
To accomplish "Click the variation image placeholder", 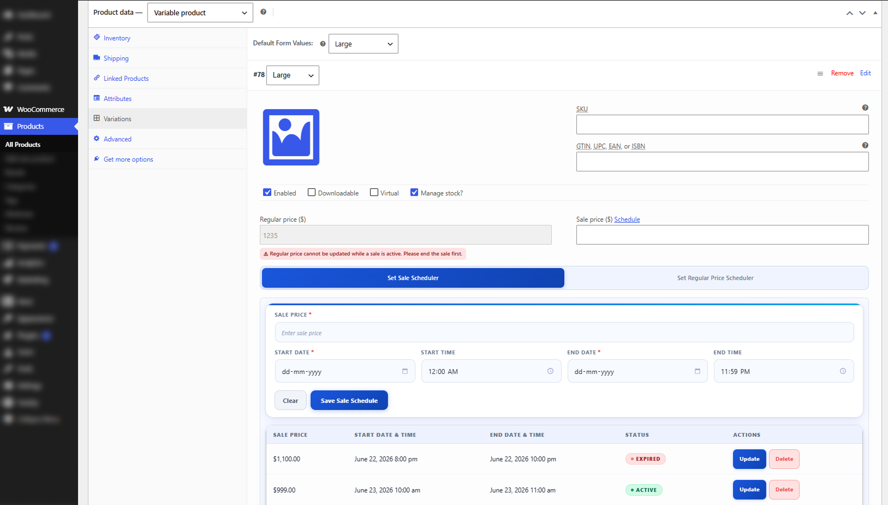I will (x=291, y=137).
